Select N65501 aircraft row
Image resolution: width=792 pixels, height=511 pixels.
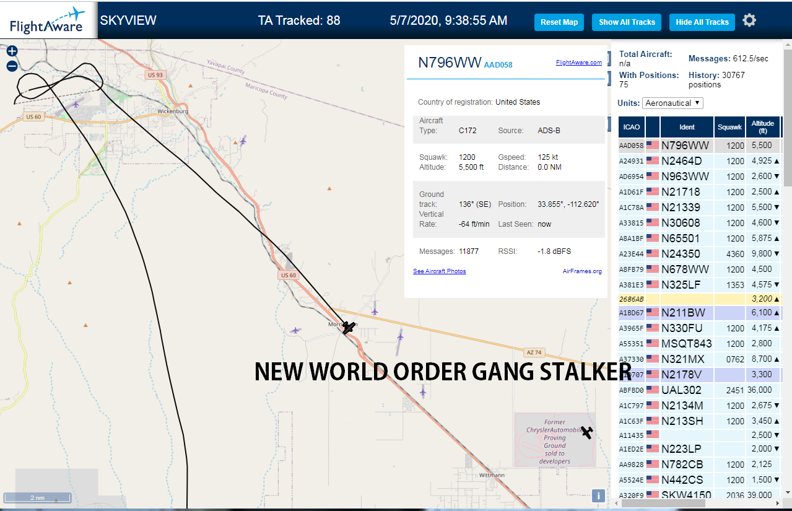(x=700, y=238)
